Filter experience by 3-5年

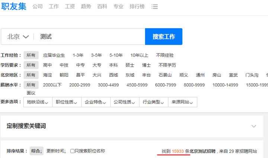pyautogui.click(x=96, y=55)
